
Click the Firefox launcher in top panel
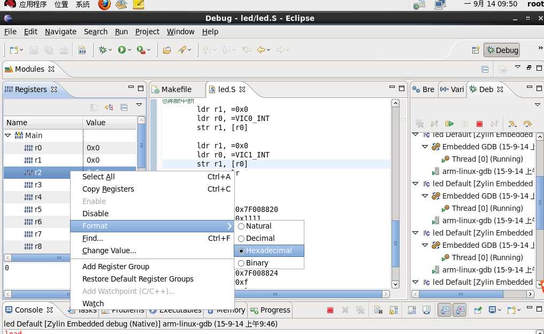(104, 4)
